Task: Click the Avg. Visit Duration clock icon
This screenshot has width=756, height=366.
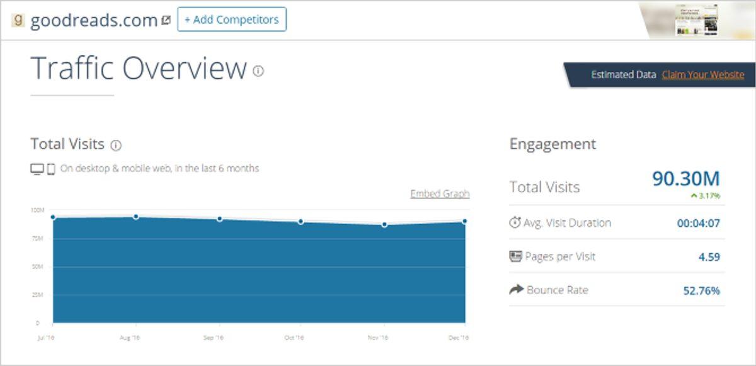Action: pos(515,223)
